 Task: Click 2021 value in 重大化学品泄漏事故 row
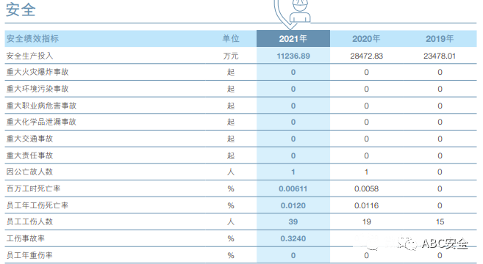(293, 122)
